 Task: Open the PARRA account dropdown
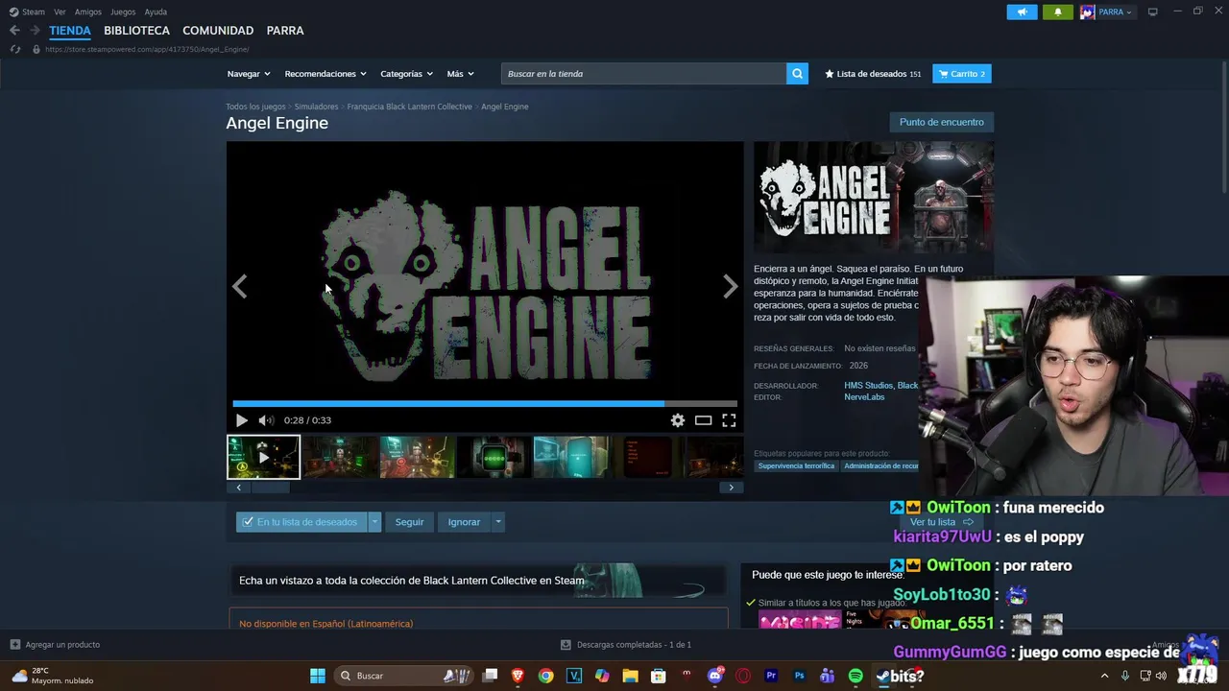click(x=1106, y=12)
